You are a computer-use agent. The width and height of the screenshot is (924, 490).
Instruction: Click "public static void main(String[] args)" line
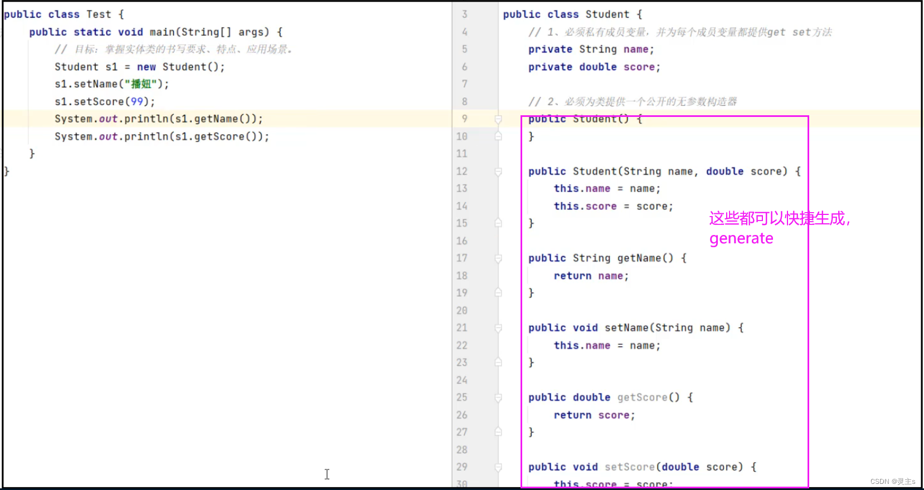click(155, 32)
